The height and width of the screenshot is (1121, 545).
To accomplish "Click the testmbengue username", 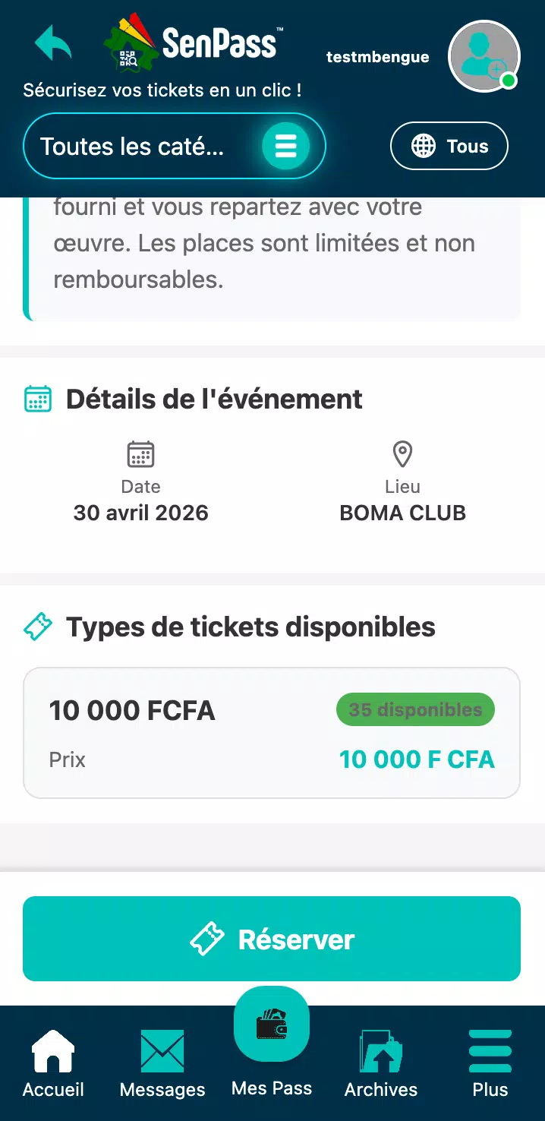I will [x=377, y=57].
